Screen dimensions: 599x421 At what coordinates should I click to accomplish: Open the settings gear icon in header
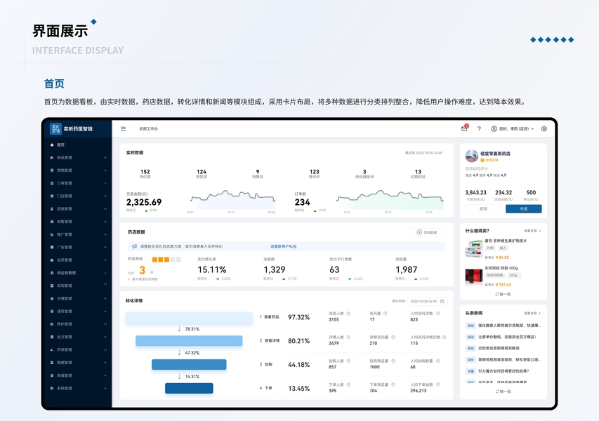544,128
